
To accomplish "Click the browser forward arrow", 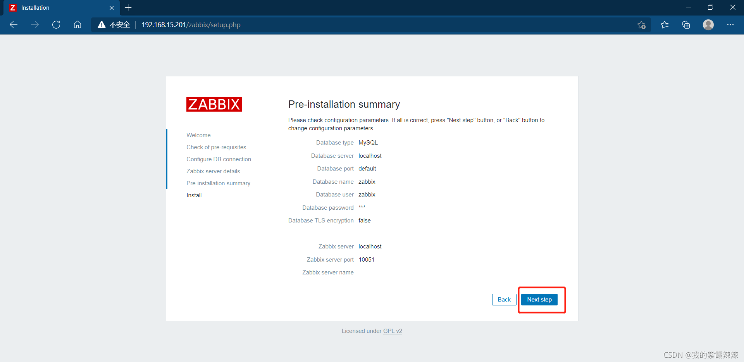I will click(35, 25).
